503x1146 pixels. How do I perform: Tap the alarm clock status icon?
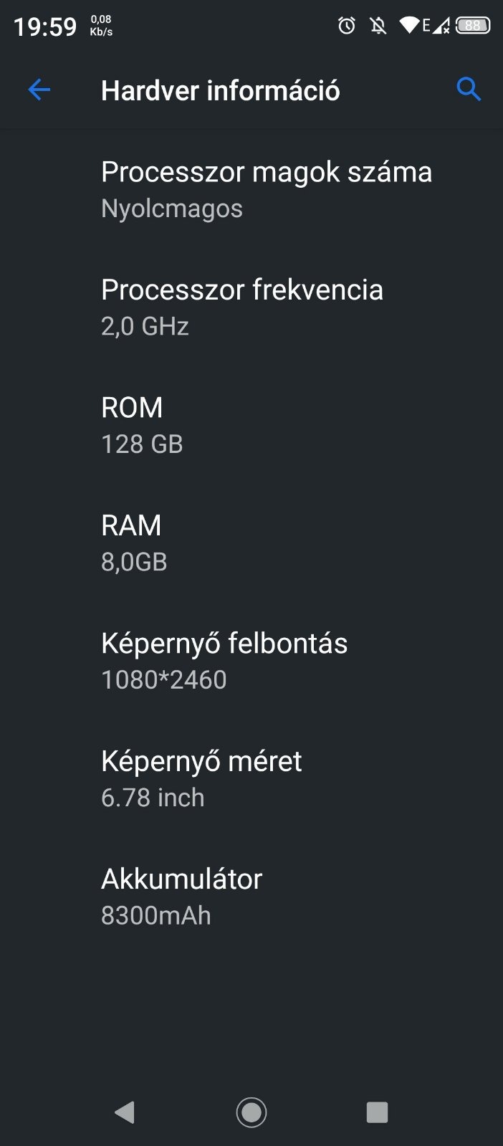pyautogui.click(x=347, y=27)
